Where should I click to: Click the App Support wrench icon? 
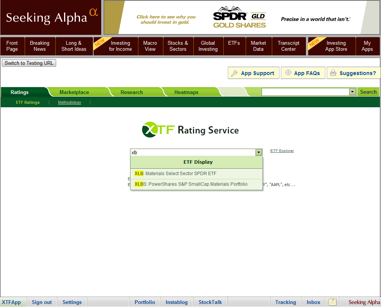(234, 73)
